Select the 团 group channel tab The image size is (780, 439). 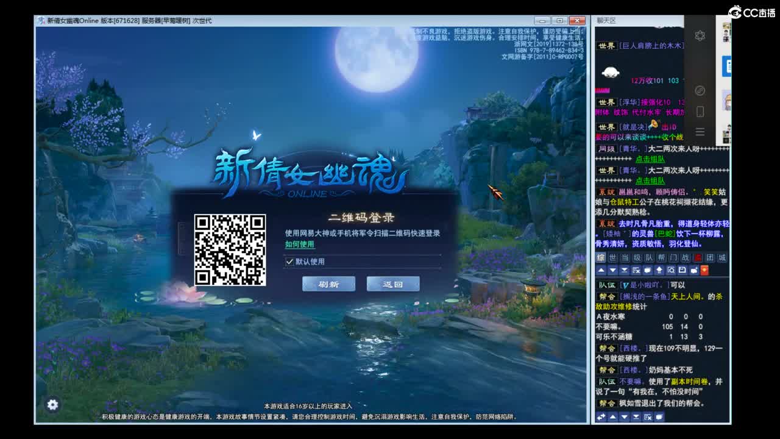(710, 258)
